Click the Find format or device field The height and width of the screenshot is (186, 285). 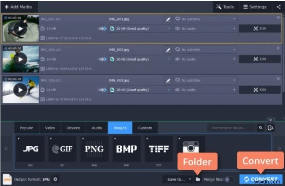[x=231, y=128]
